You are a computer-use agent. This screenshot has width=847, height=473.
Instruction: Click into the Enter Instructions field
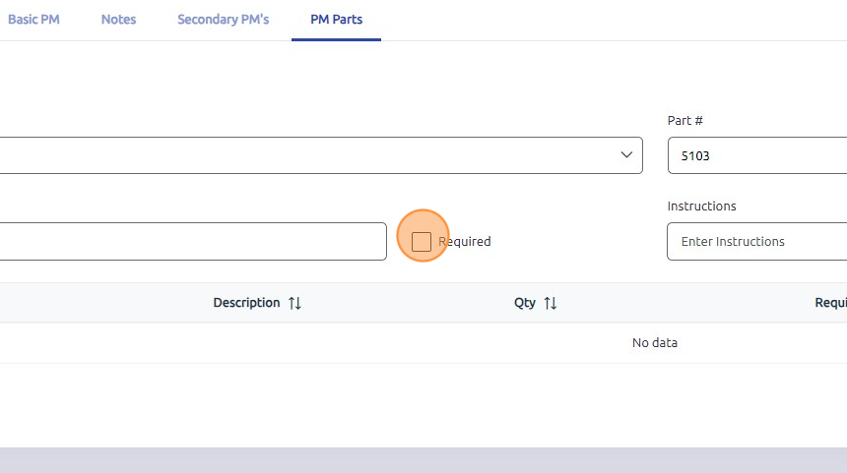[x=754, y=241]
